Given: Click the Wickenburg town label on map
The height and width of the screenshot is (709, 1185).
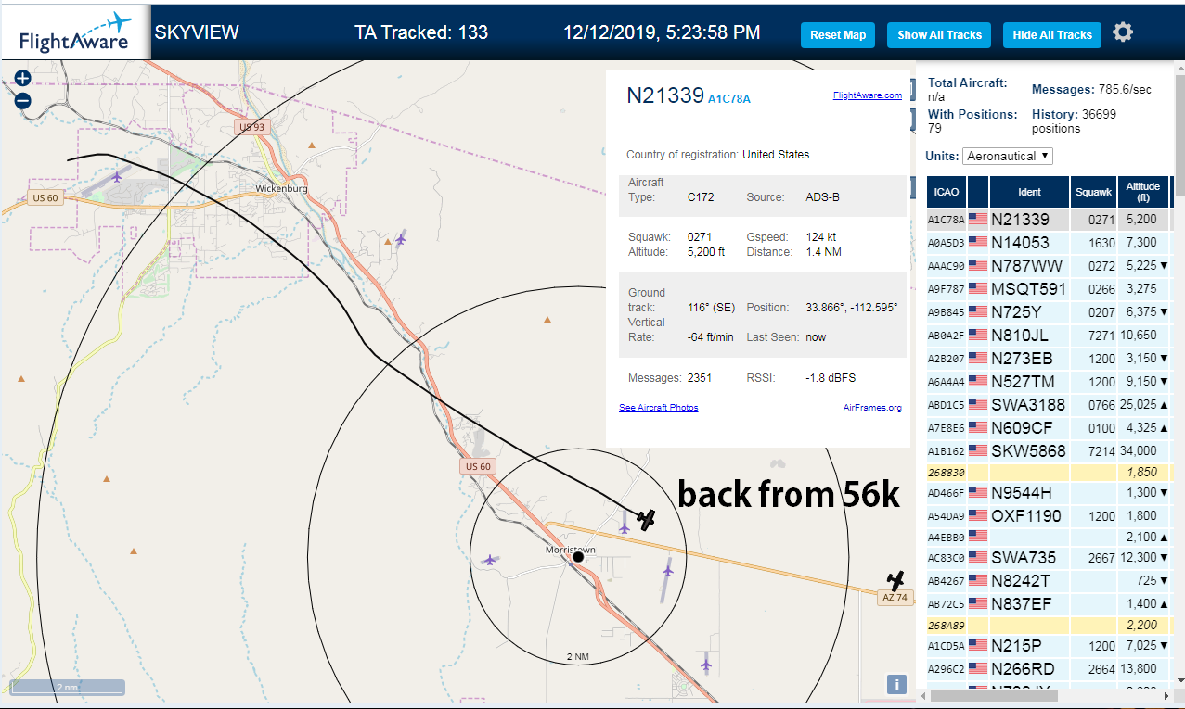Looking at the screenshot, I should pyautogui.click(x=281, y=188).
